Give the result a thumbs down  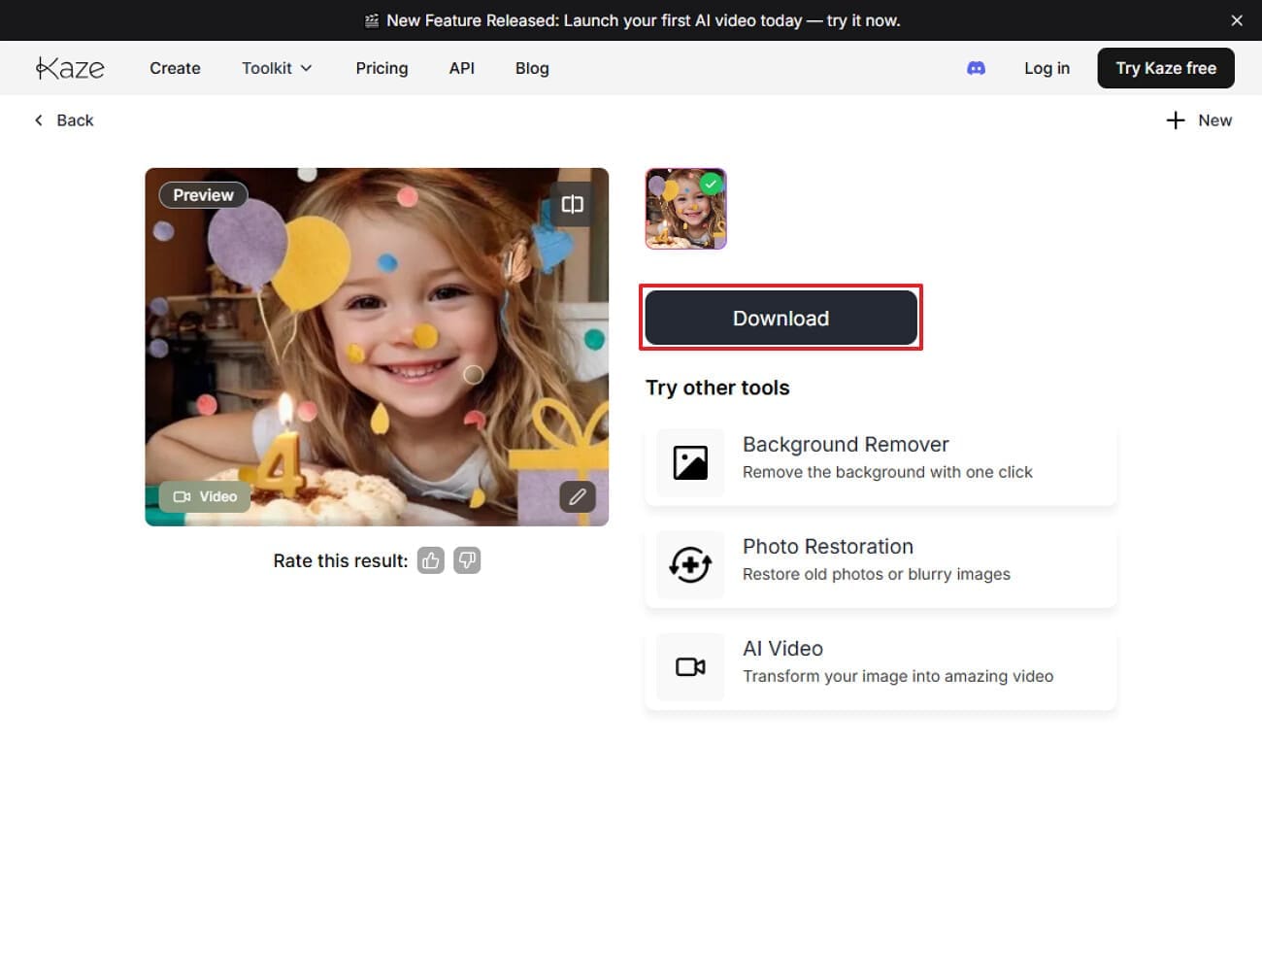pyautogui.click(x=467, y=560)
